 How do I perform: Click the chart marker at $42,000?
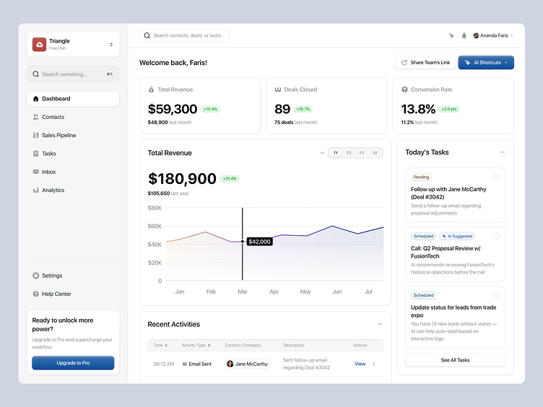pyautogui.click(x=243, y=242)
